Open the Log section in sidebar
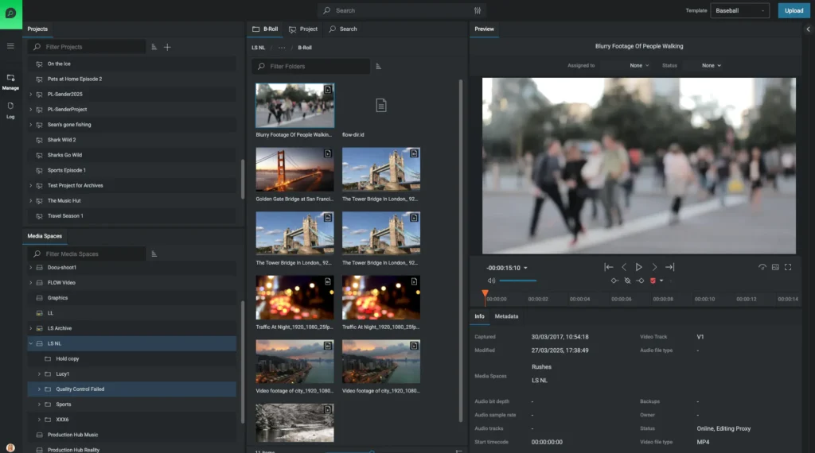The image size is (815, 453). 10,110
